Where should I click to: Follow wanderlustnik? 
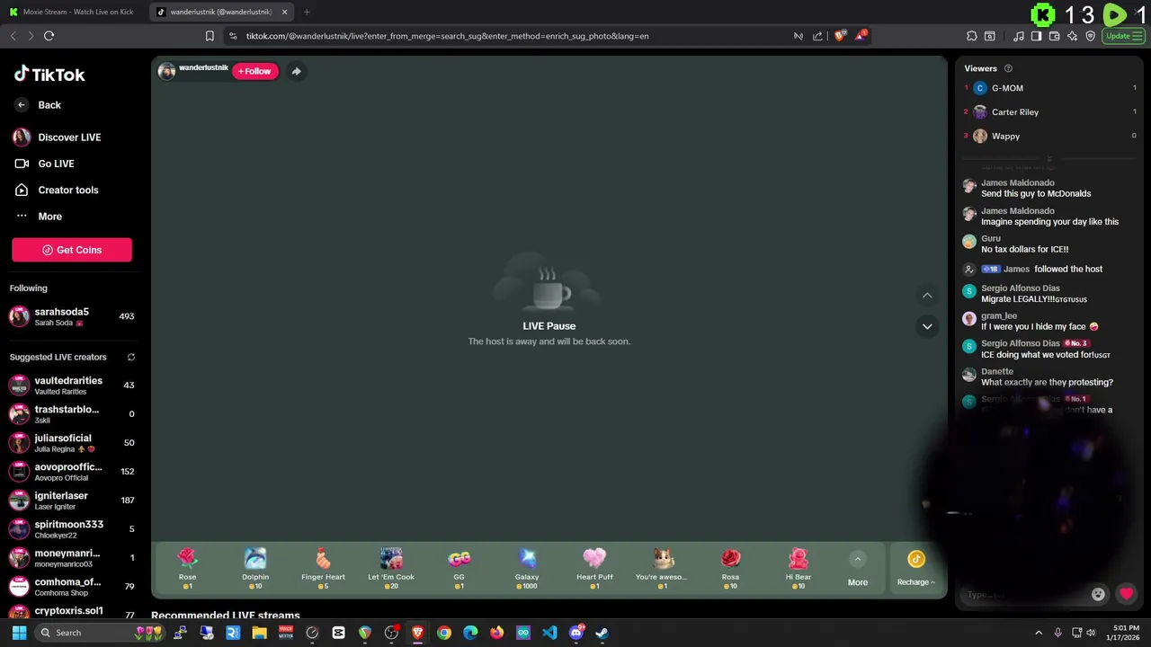(255, 71)
